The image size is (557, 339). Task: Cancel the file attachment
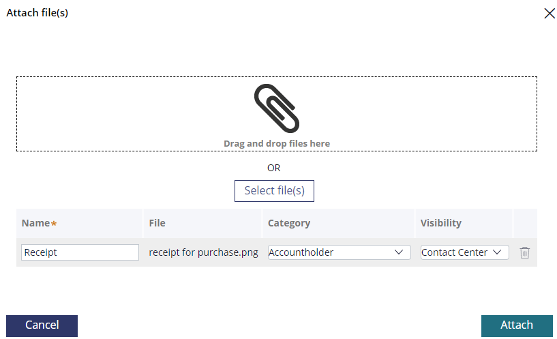42,326
